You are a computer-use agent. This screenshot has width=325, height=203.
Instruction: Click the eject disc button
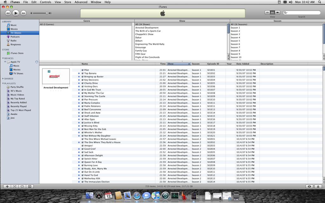[x=318, y=187]
